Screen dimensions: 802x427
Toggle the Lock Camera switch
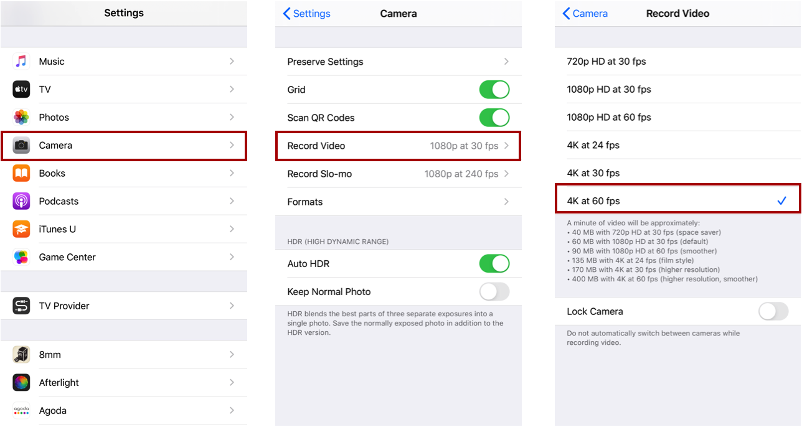click(x=773, y=311)
